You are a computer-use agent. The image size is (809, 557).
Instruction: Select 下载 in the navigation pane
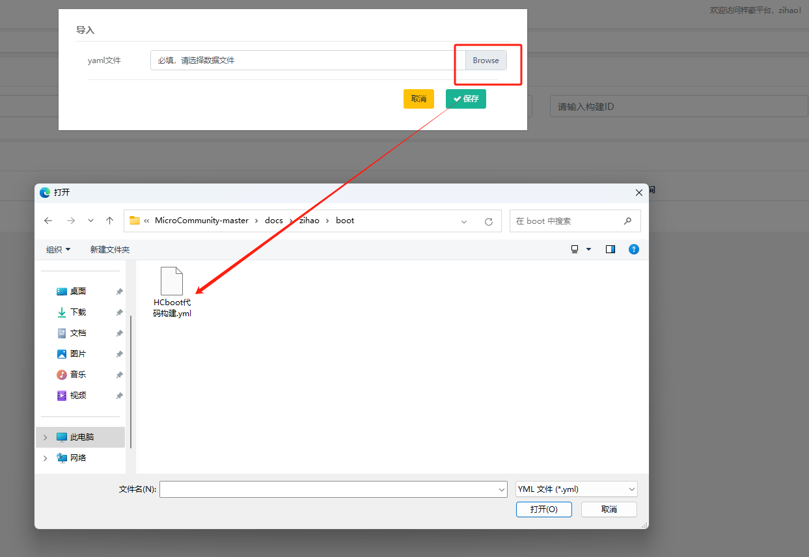click(x=78, y=312)
